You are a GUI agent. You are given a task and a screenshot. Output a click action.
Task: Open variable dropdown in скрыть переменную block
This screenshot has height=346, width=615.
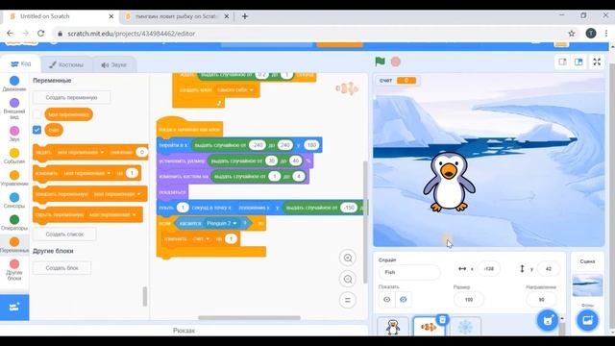[112, 214]
